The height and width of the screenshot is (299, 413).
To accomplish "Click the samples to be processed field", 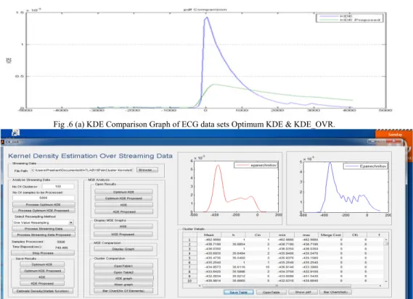I will point(44,198).
